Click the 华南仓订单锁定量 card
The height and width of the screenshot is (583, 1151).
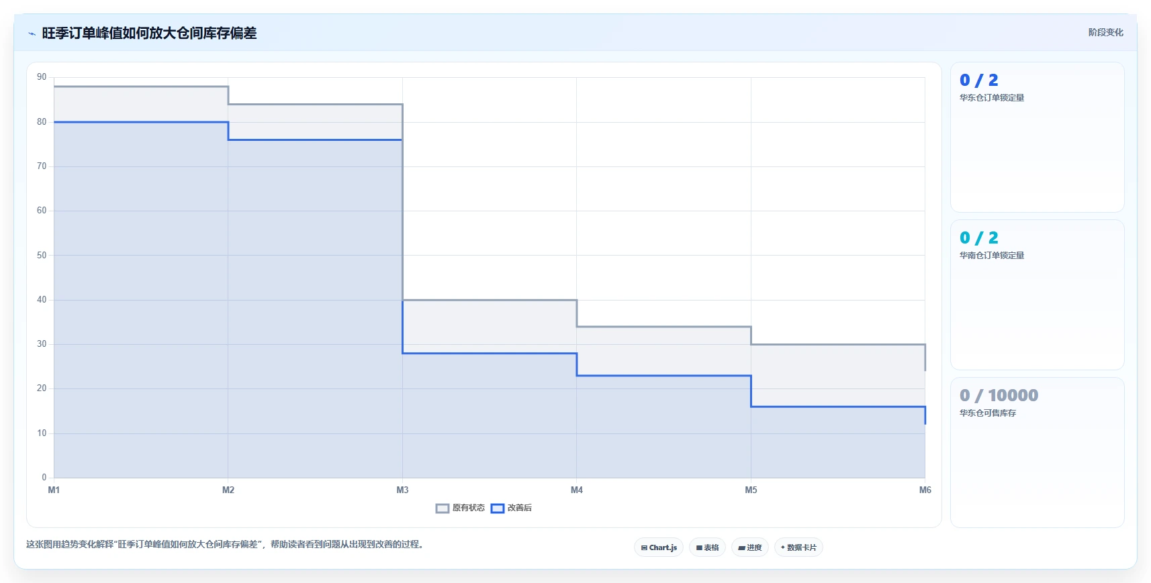coord(1037,295)
